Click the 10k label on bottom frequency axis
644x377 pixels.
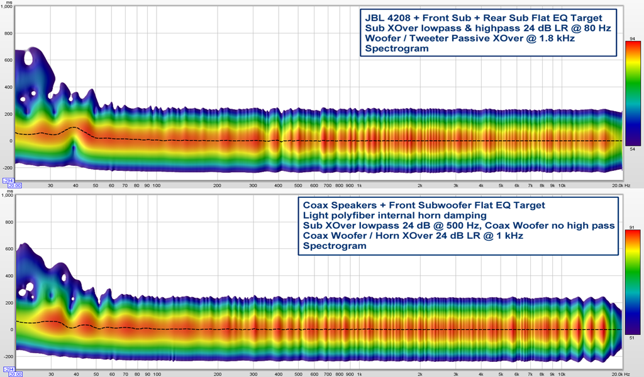pyautogui.click(x=562, y=374)
